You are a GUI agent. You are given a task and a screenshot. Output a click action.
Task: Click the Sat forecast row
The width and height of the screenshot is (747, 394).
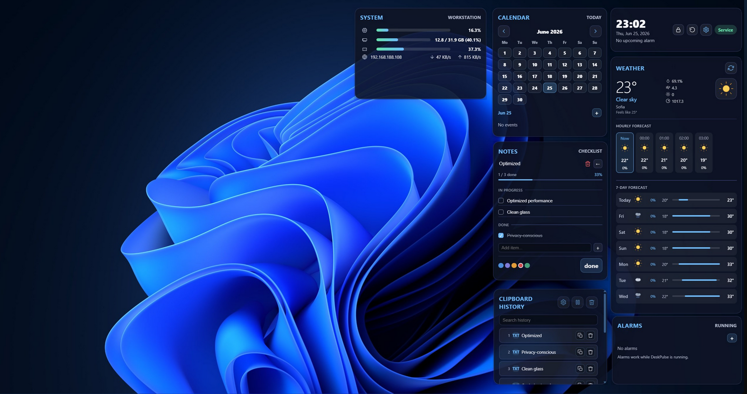(676, 232)
